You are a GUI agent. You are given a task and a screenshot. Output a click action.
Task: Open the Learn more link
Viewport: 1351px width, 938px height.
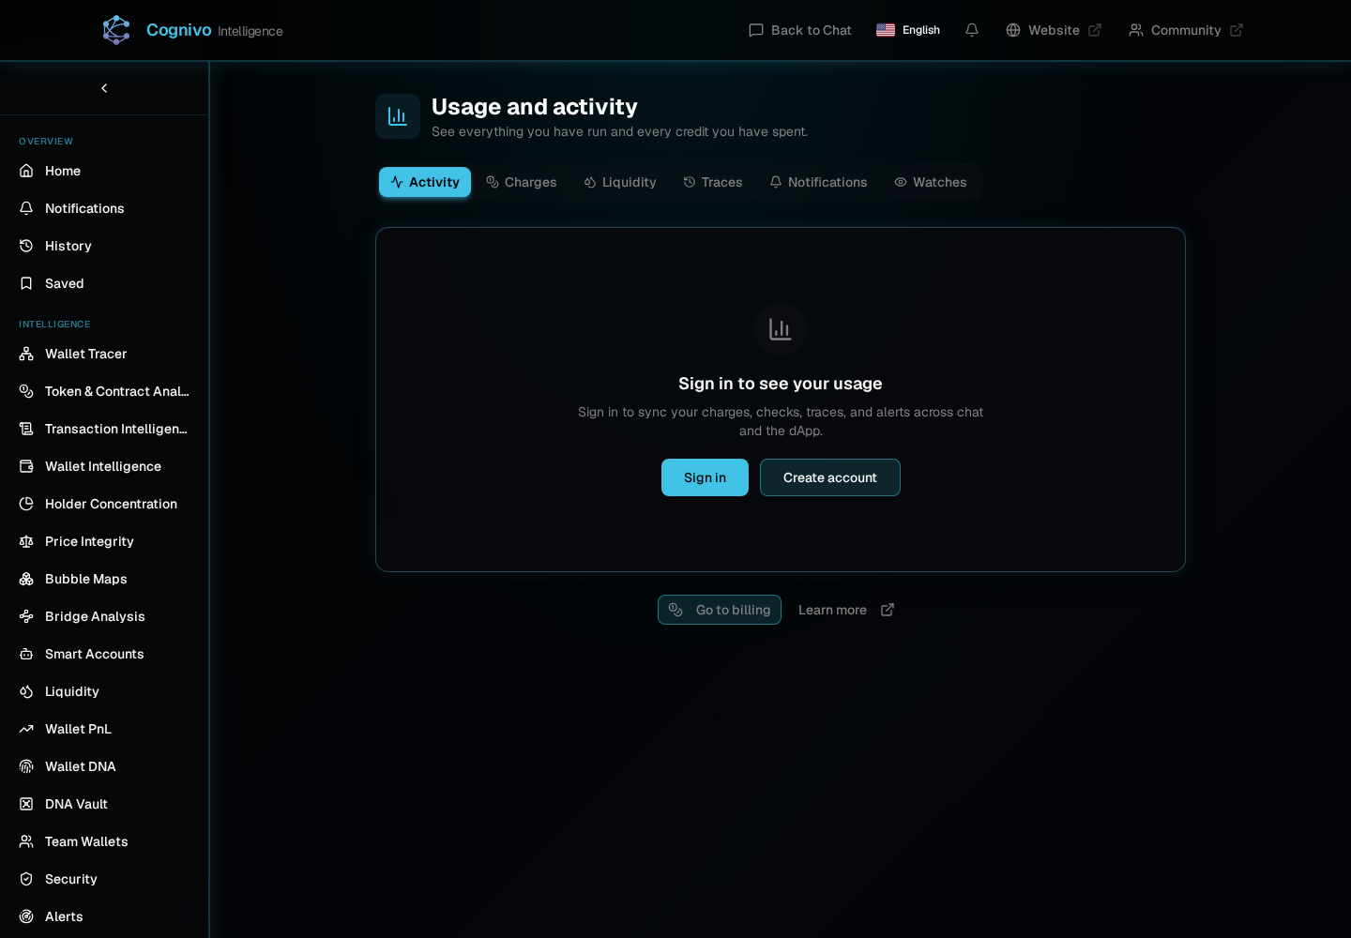846,610
